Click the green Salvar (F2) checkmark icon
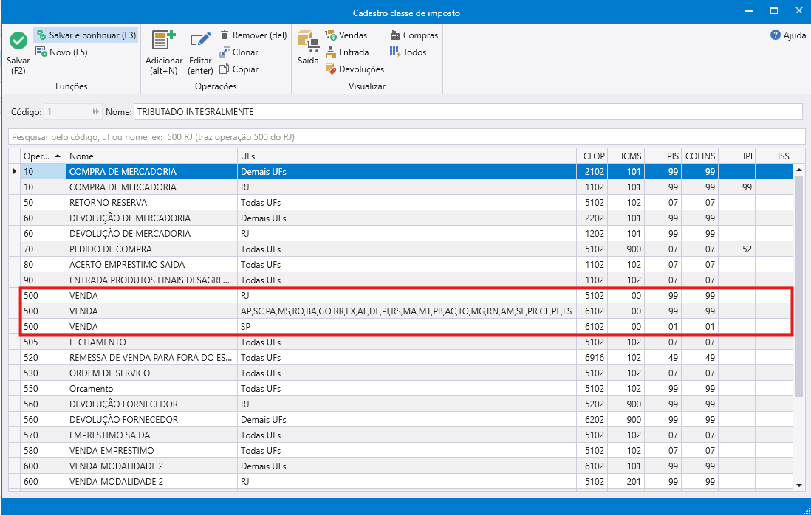The width and height of the screenshot is (811, 515). (18, 41)
